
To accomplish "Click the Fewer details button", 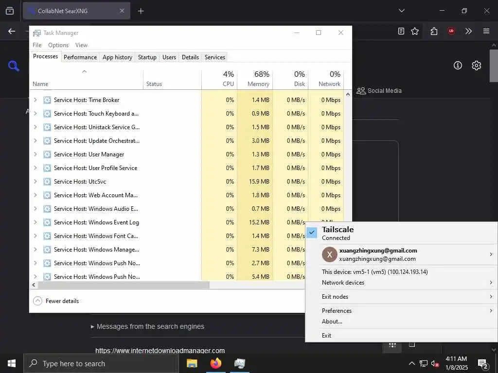I will pyautogui.click(x=56, y=301).
